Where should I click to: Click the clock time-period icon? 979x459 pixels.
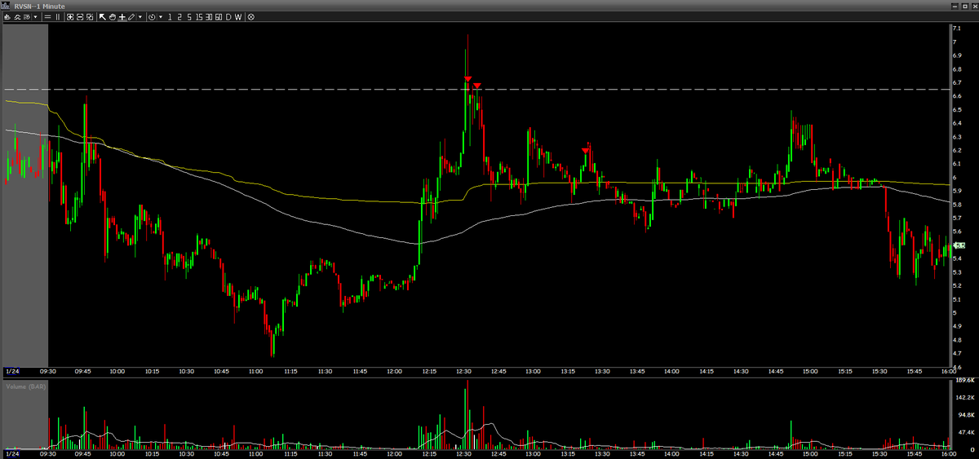(152, 16)
